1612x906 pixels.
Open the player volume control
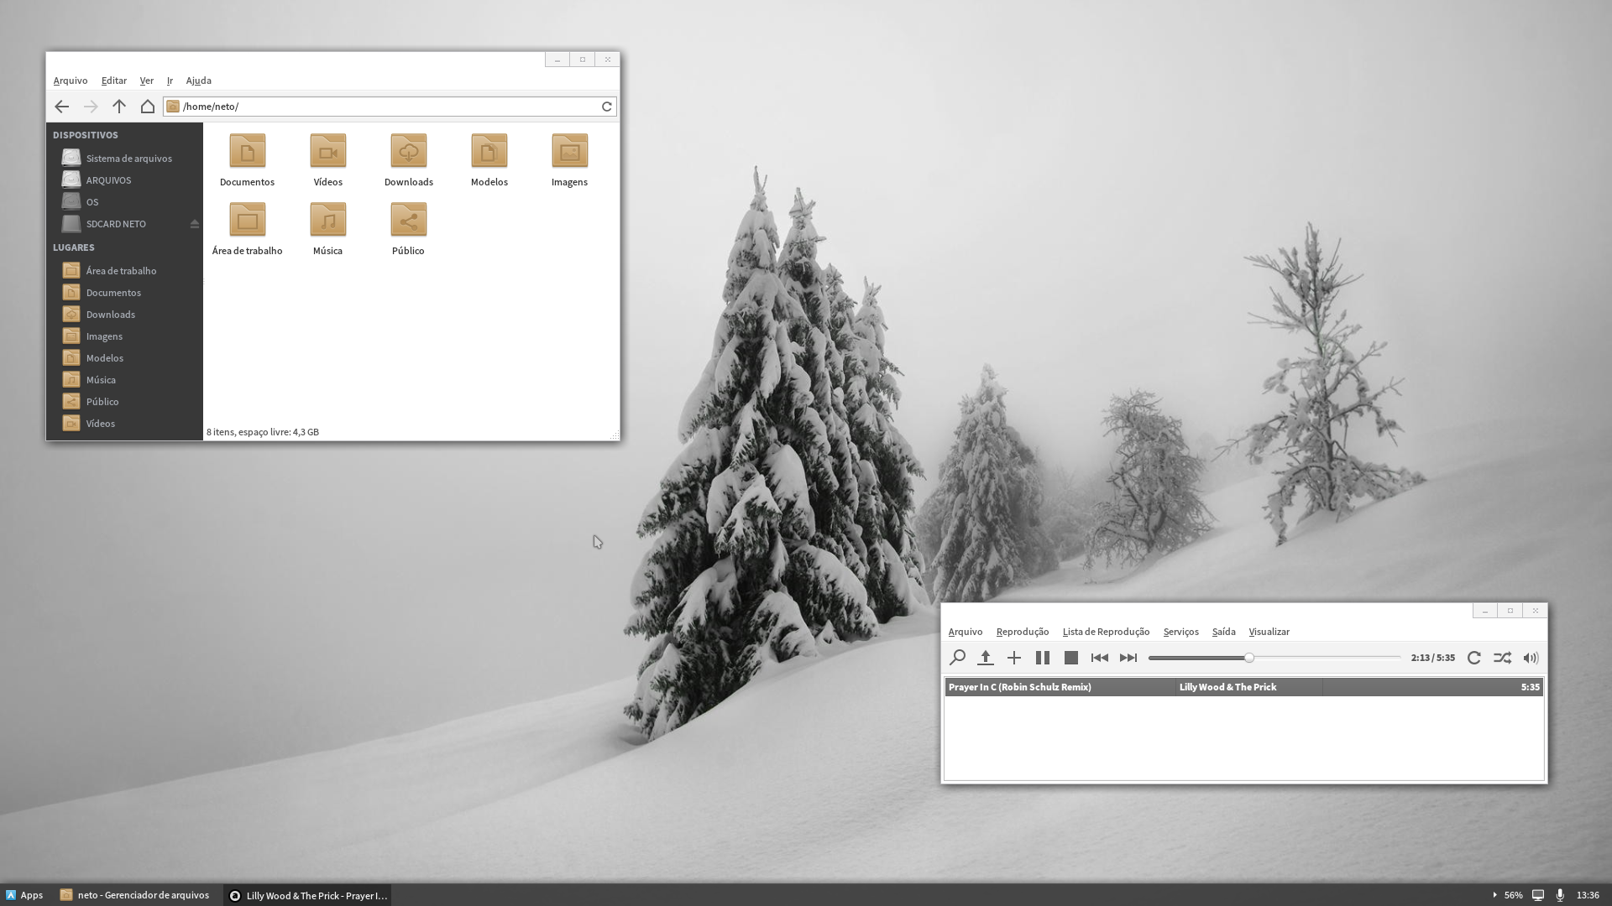1531,658
